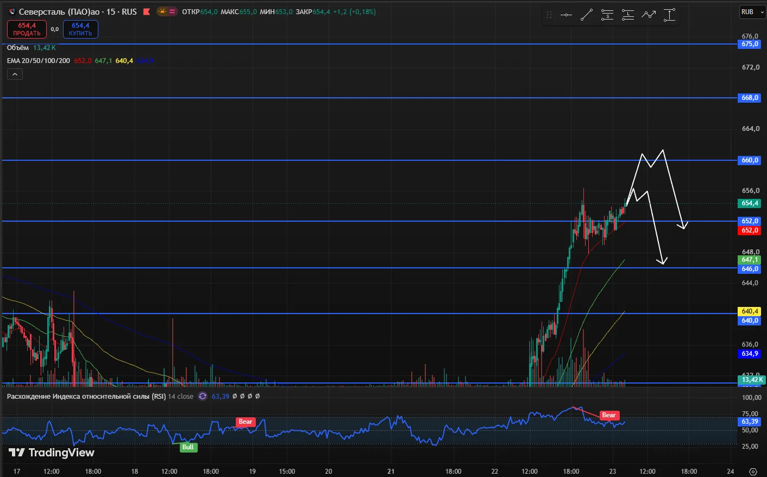Image resolution: width=767 pixels, height=477 pixels.
Task: Select the arrow path drawing tool
Action: pos(649,15)
